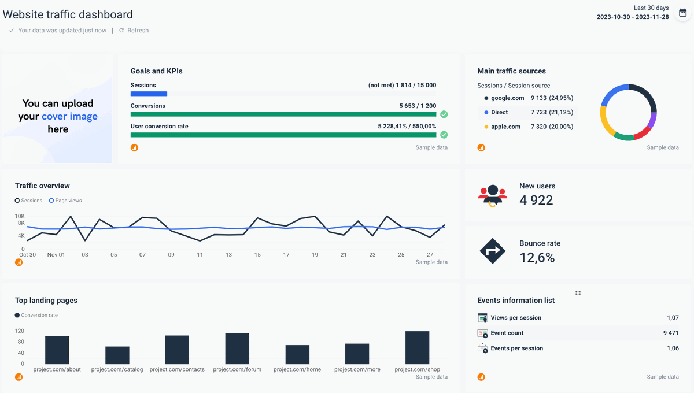The width and height of the screenshot is (694, 393).
Task: Click the cover image upload link
Action: (x=69, y=117)
